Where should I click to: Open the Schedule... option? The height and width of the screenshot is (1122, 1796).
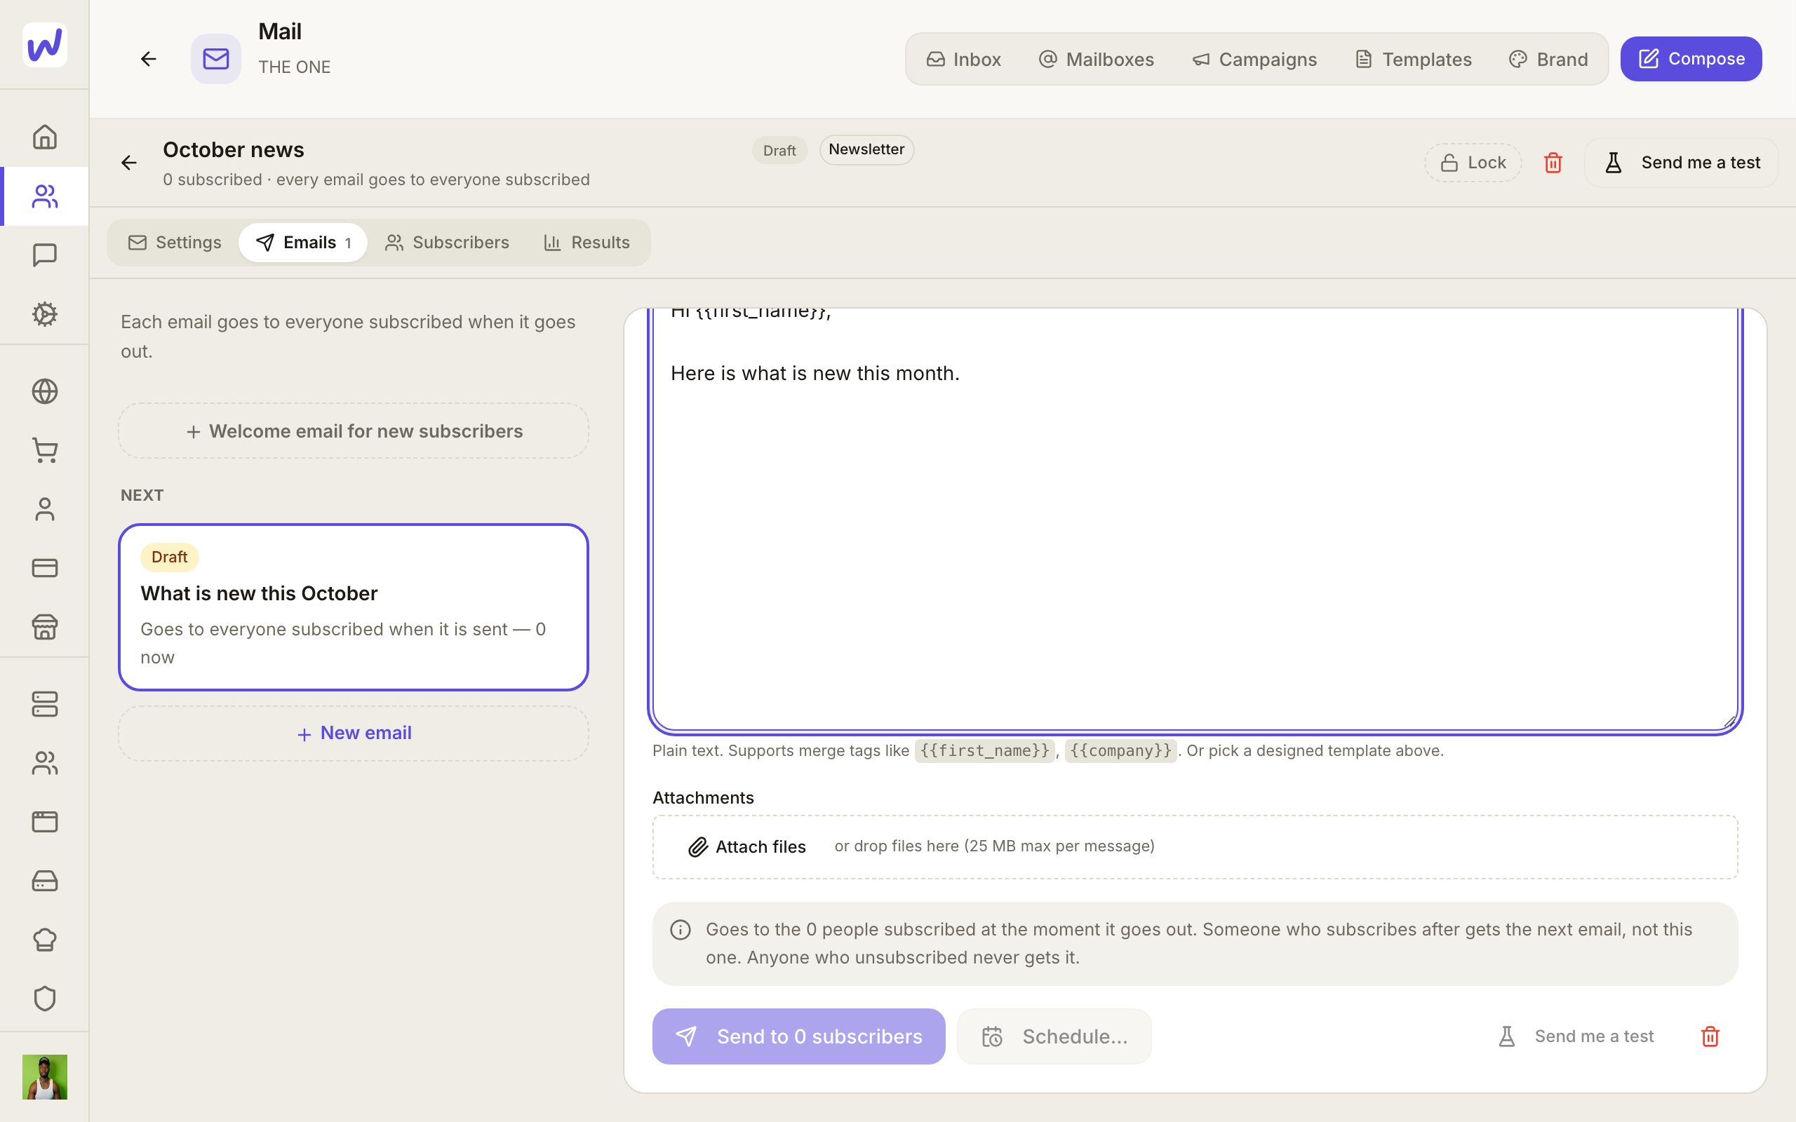[1054, 1036]
